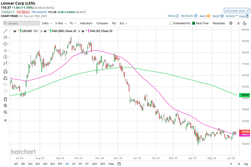This screenshot has width=251, height=167.
Task: Toggle the magnet snap mode
Action: (x=5, y=71)
